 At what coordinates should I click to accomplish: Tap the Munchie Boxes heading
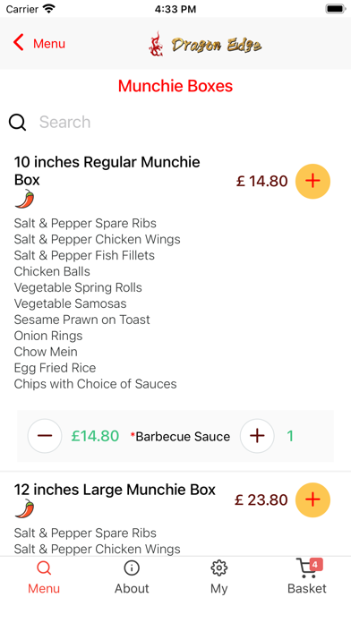[175, 86]
